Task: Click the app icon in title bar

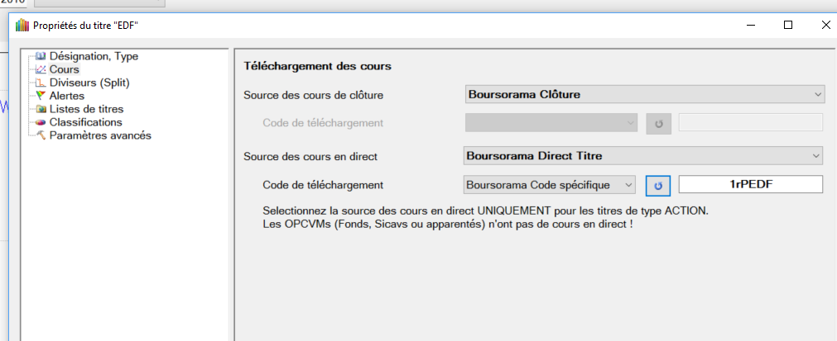Action: (x=22, y=25)
